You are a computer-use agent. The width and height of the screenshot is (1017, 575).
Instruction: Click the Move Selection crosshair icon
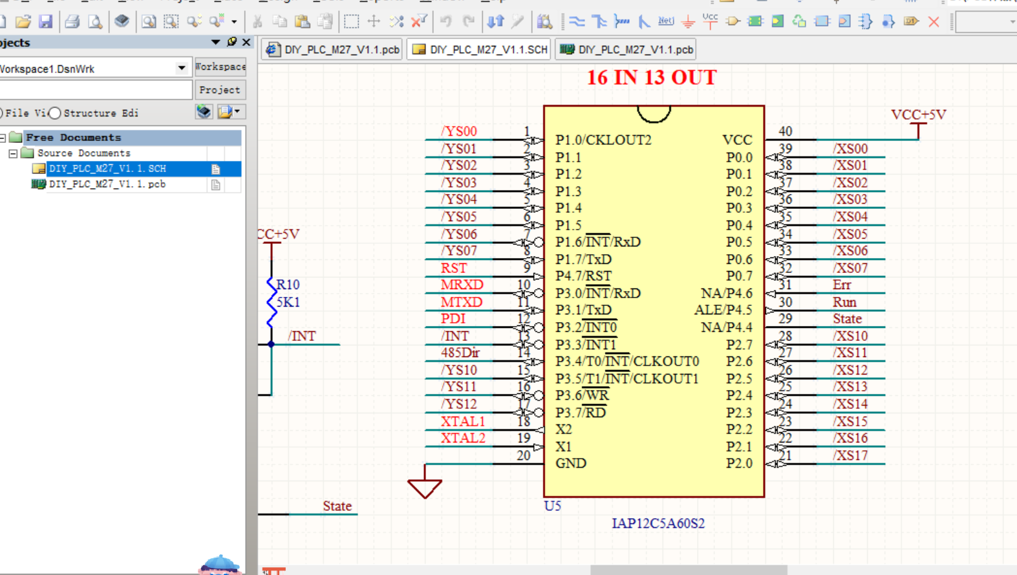tap(374, 21)
